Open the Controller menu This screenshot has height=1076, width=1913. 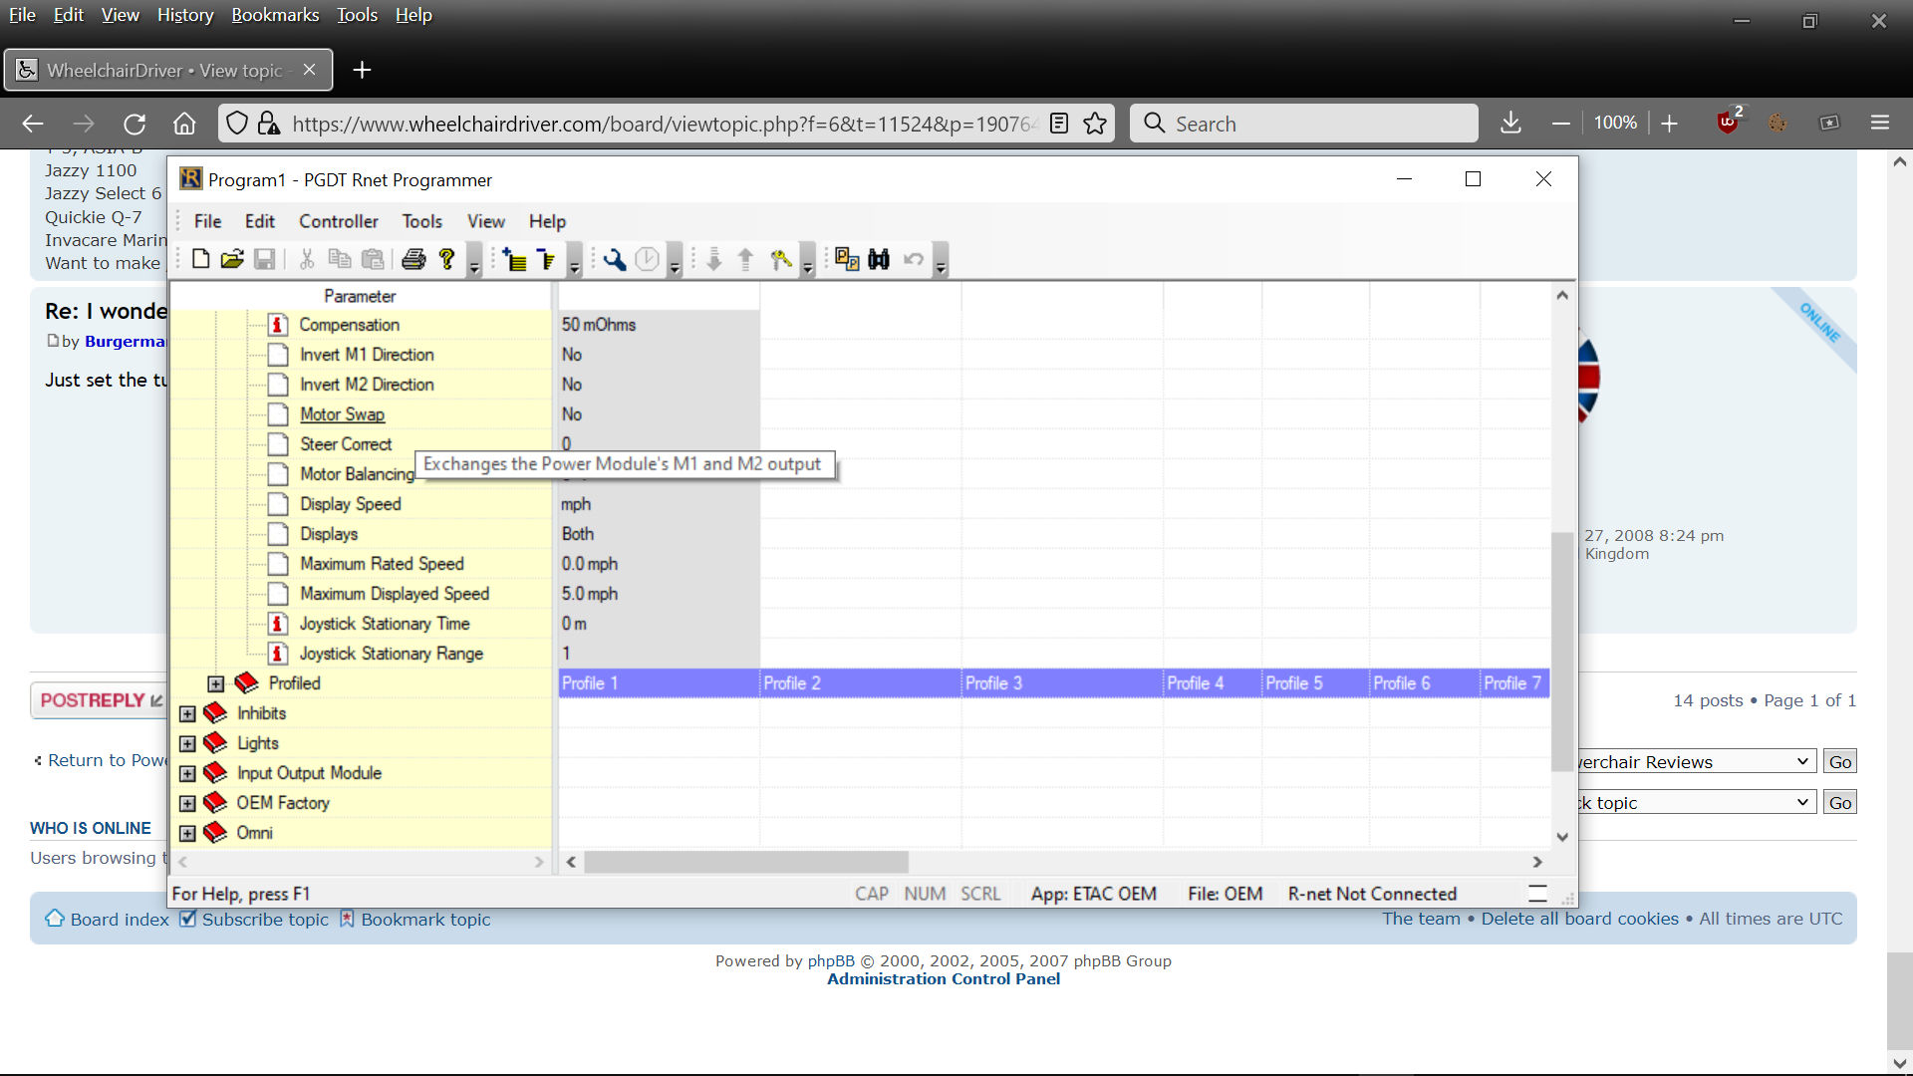(338, 221)
